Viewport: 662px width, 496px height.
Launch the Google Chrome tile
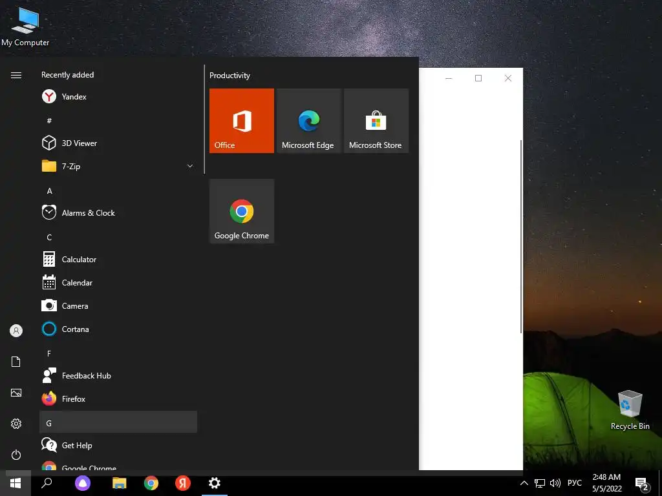(242, 211)
